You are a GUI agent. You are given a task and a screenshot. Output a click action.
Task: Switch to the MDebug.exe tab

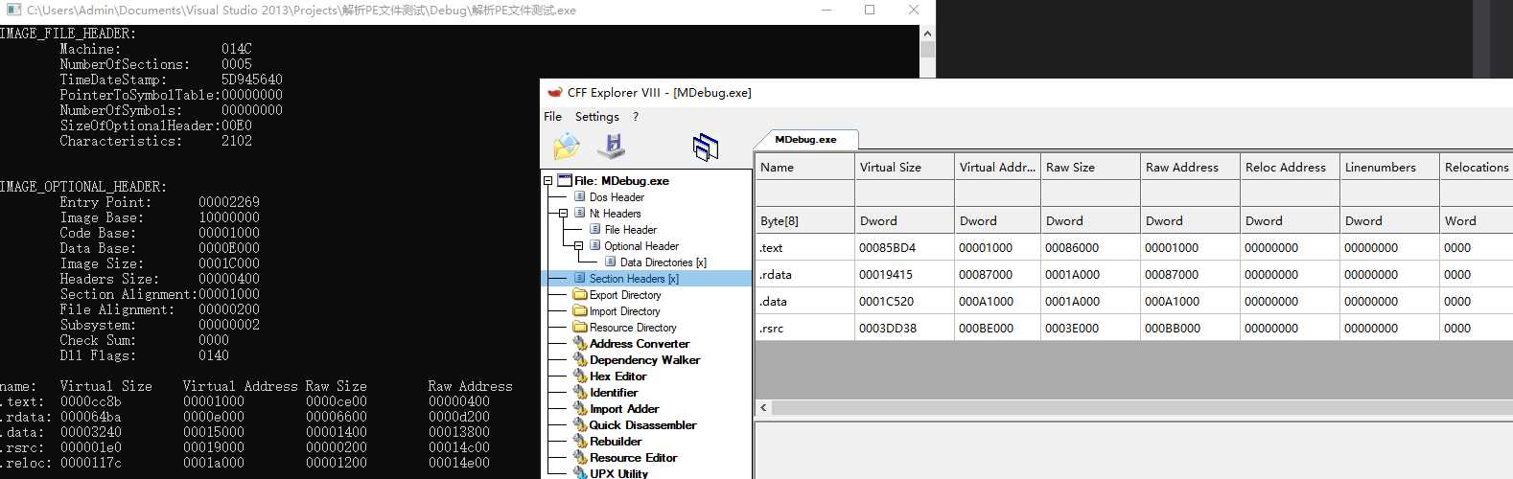pos(805,139)
